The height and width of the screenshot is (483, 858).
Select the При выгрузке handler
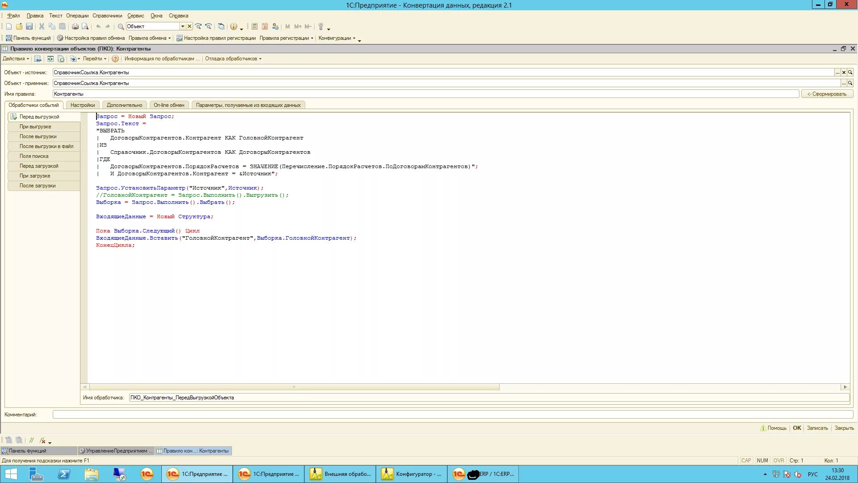[x=35, y=127]
